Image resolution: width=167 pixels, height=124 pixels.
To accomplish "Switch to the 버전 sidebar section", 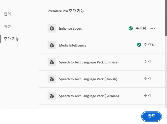I will coord(7,26).
